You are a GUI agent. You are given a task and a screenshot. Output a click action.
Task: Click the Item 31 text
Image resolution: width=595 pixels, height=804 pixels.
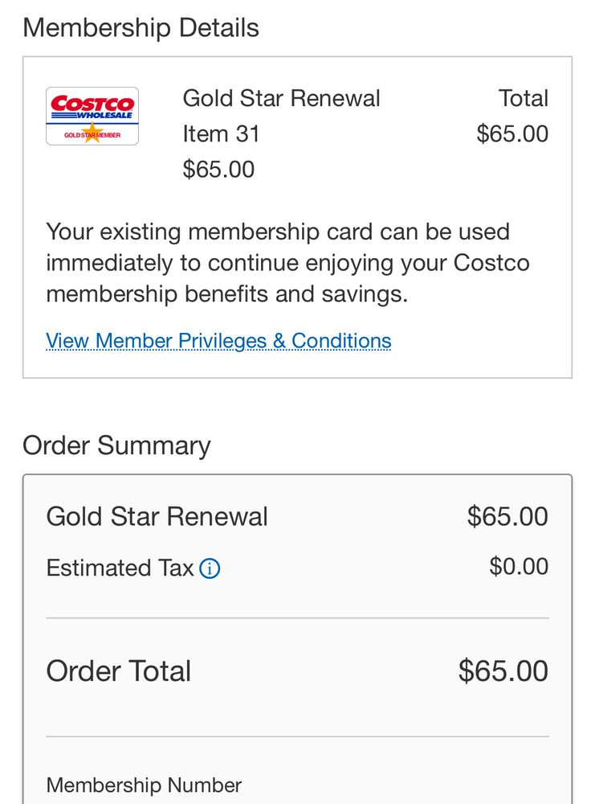coord(221,134)
